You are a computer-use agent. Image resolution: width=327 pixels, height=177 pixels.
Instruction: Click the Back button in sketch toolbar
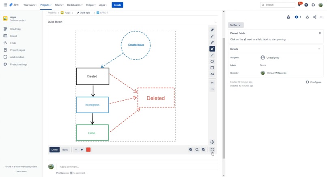pyautogui.click(x=65, y=150)
